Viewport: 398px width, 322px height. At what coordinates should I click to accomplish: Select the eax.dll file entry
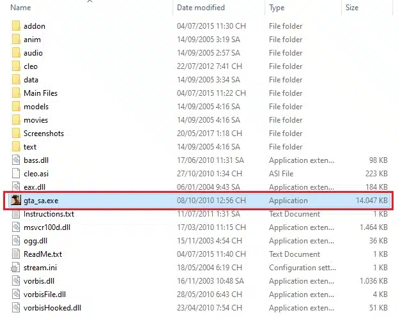point(34,187)
